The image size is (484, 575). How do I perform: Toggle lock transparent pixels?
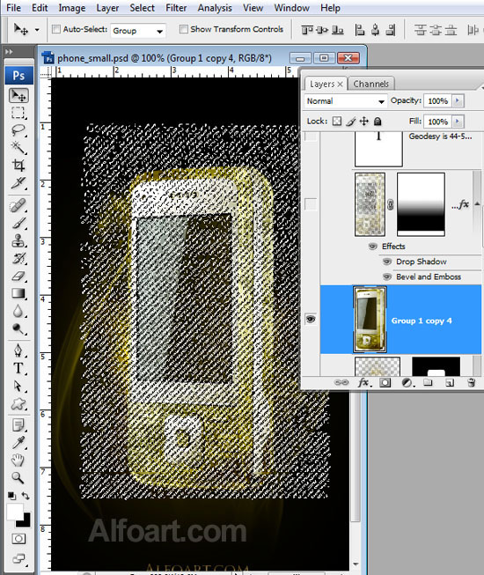(337, 121)
